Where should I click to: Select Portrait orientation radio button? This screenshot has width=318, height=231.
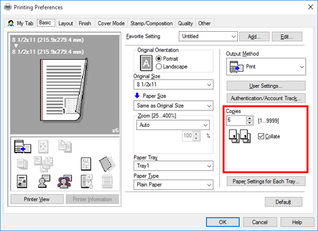click(x=159, y=58)
